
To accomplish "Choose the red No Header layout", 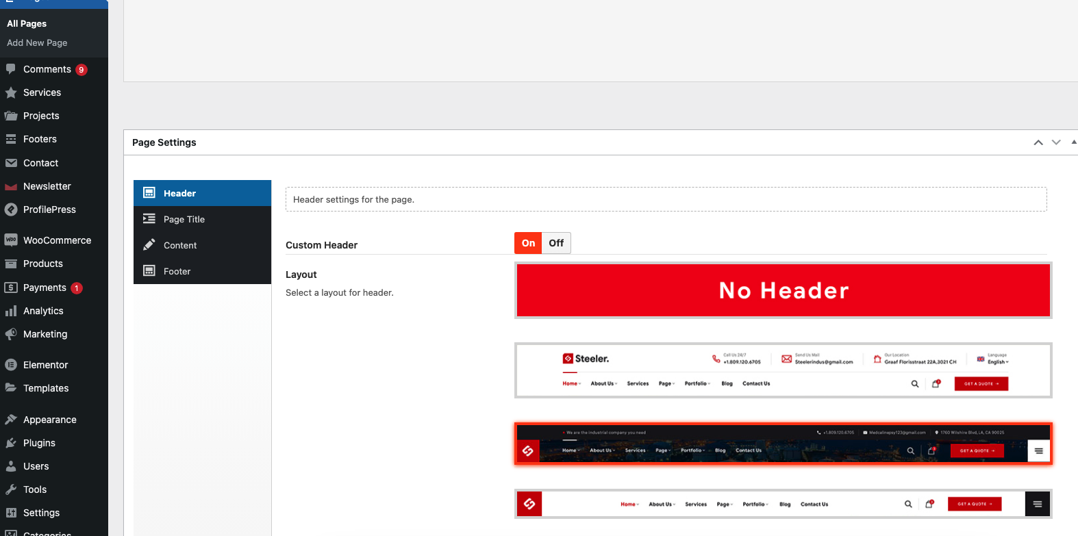I will (783, 290).
